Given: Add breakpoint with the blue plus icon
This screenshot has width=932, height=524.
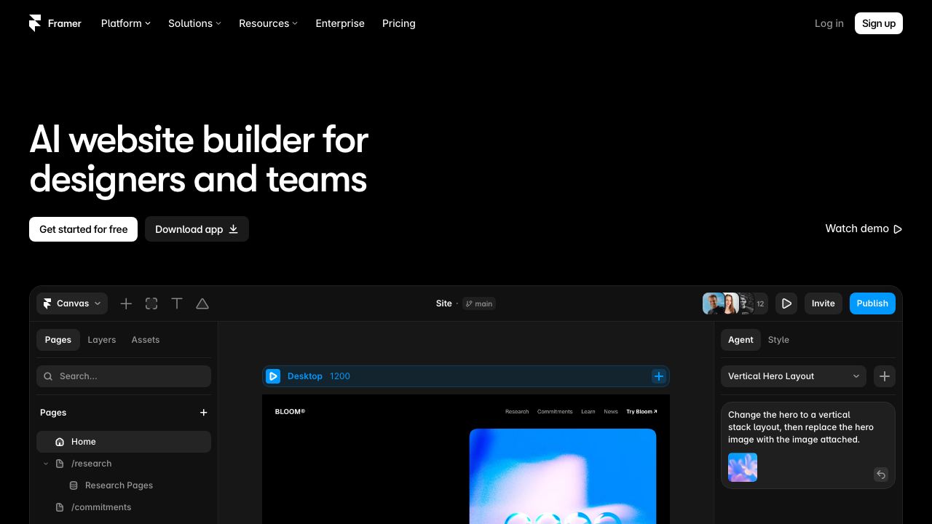Looking at the screenshot, I should point(658,376).
